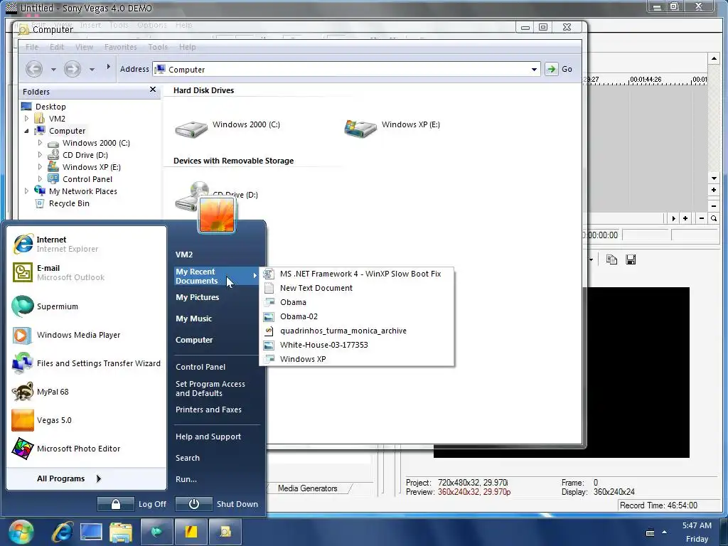728x546 pixels.
Task: Expand Windows 2000 (C:) tree node
Action: pyautogui.click(x=40, y=143)
